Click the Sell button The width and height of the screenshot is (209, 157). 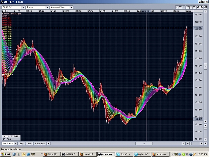(29, 143)
